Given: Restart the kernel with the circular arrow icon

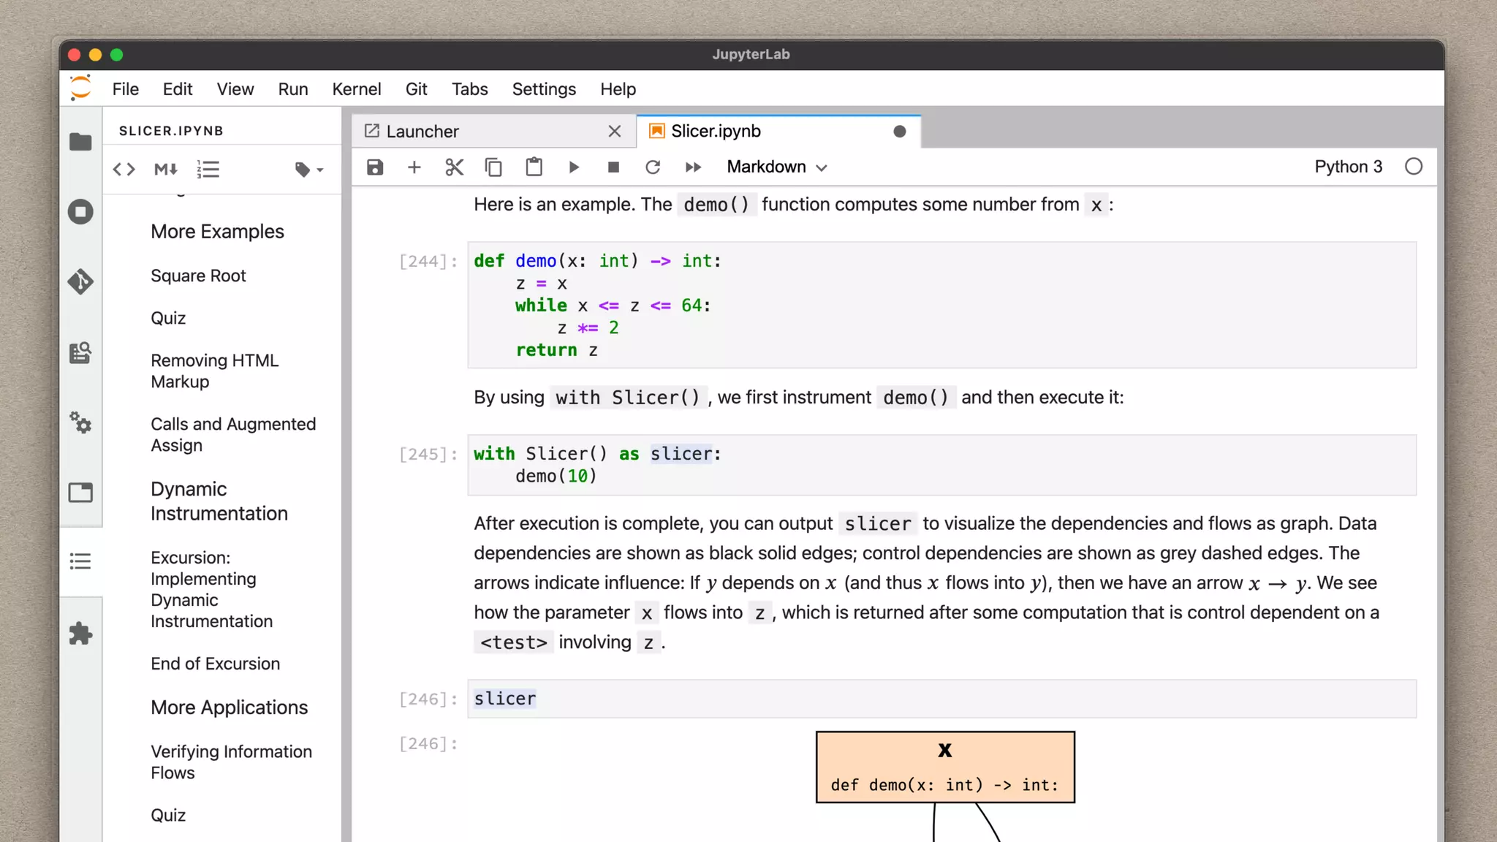Looking at the screenshot, I should 653,167.
